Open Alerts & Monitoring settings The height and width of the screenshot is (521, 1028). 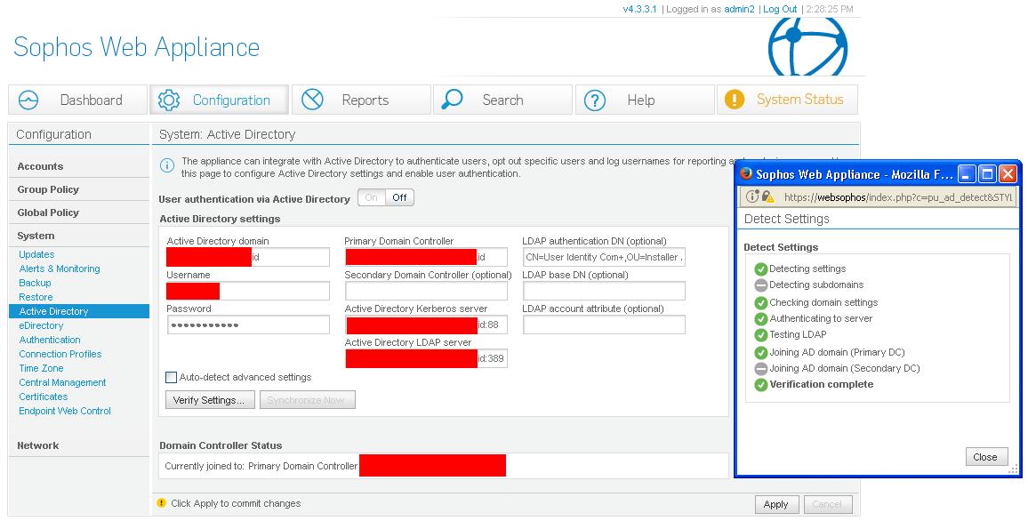[60, 269]
